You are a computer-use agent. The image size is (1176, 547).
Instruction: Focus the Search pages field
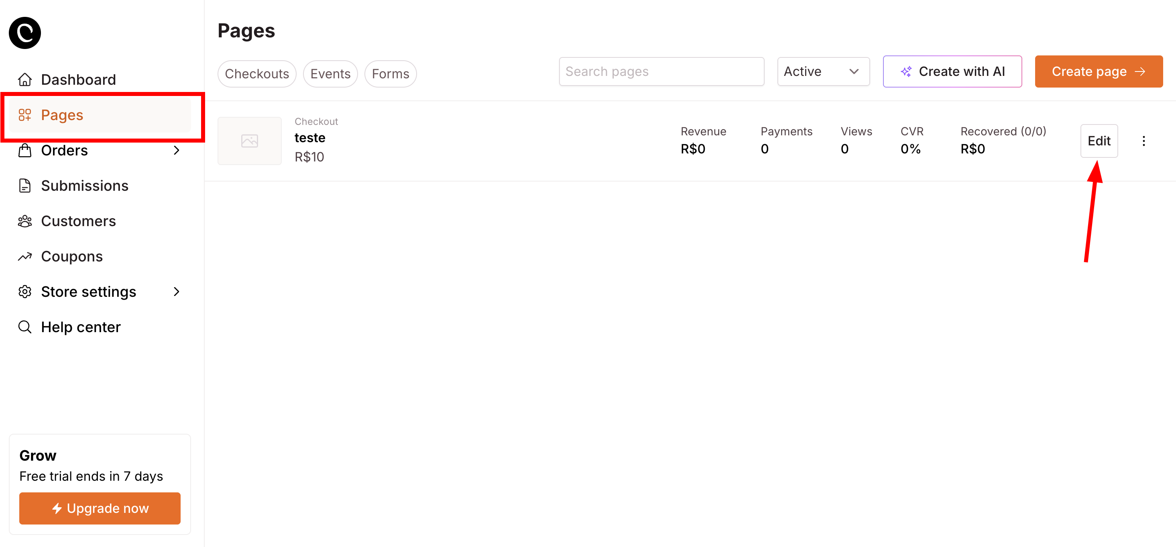tap(661, 71)
